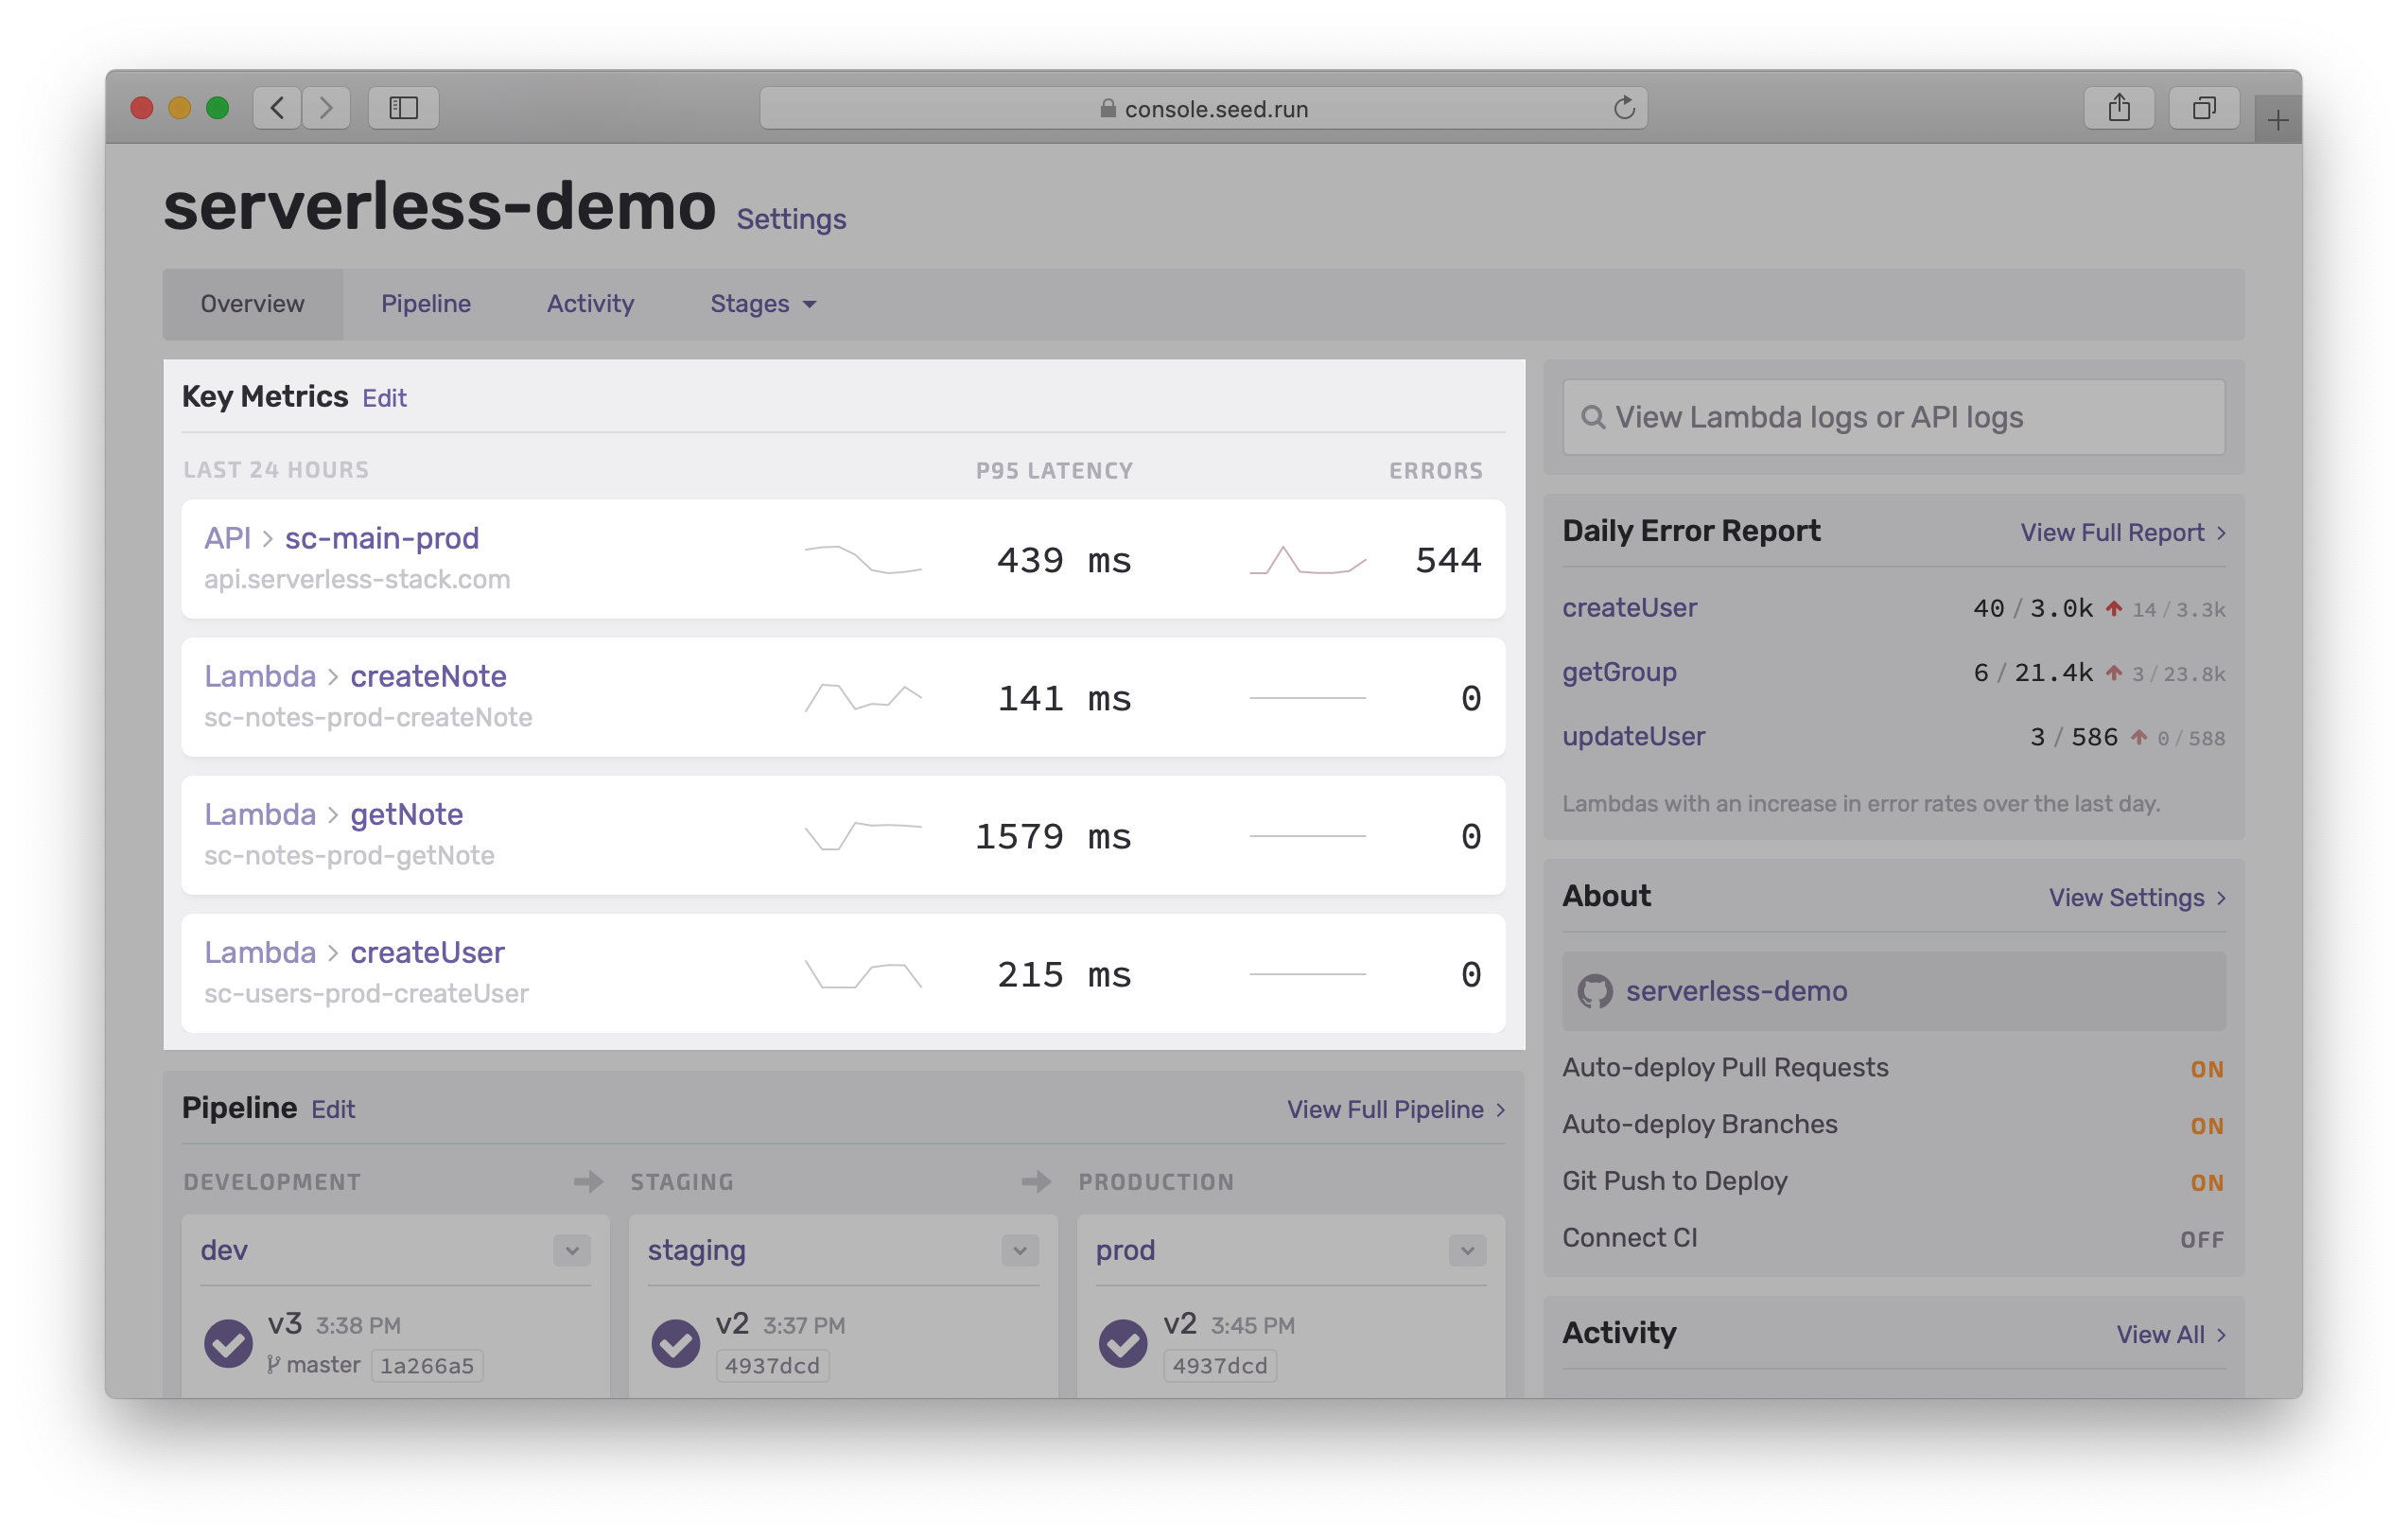Click the createUser Lambda error report icon
This screenshot has height=1538, width=2408.
point(2090,607)
